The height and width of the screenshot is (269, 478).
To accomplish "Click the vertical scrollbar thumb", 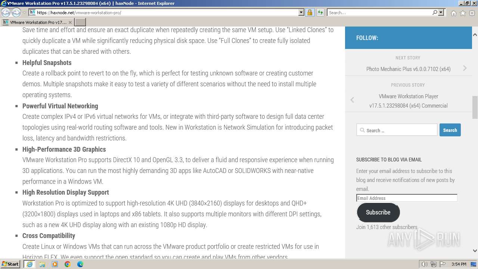I will pos(475,107).
